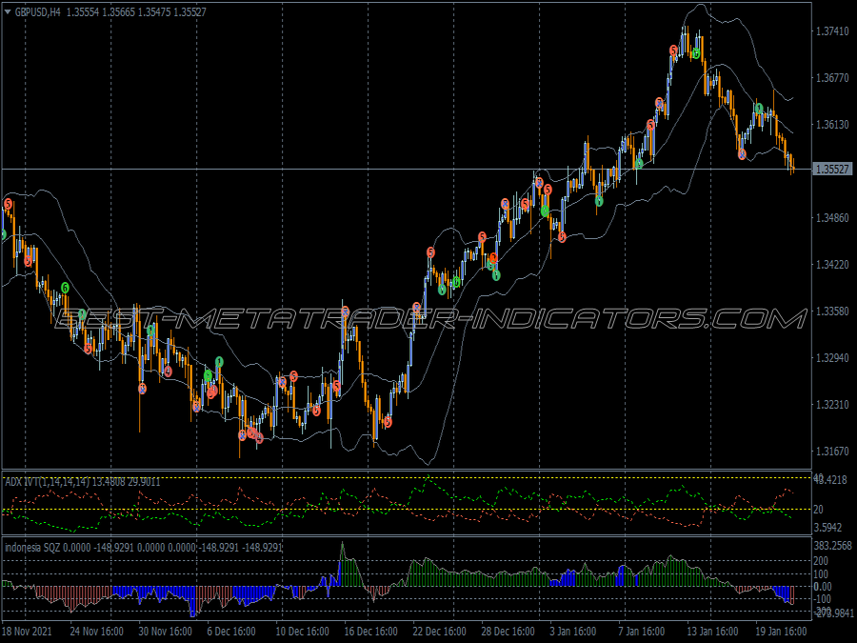Click price scale value 1.36770
The width and height of the screenshot is (857, 643).
832,78
